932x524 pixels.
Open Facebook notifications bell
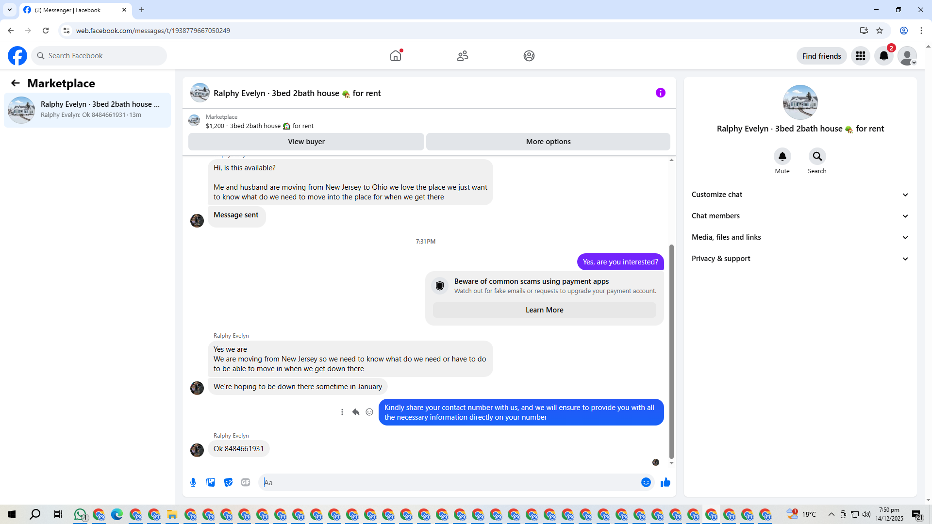[x=884, y=56]
